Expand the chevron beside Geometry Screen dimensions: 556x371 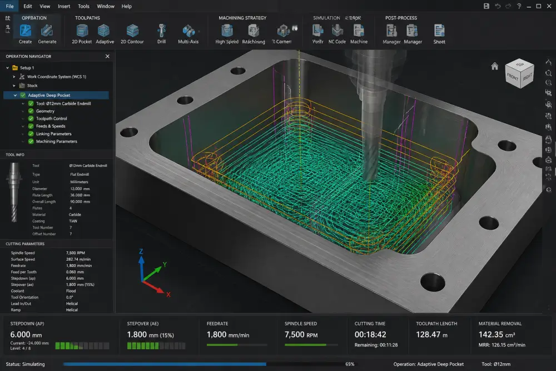click(23, 111)
